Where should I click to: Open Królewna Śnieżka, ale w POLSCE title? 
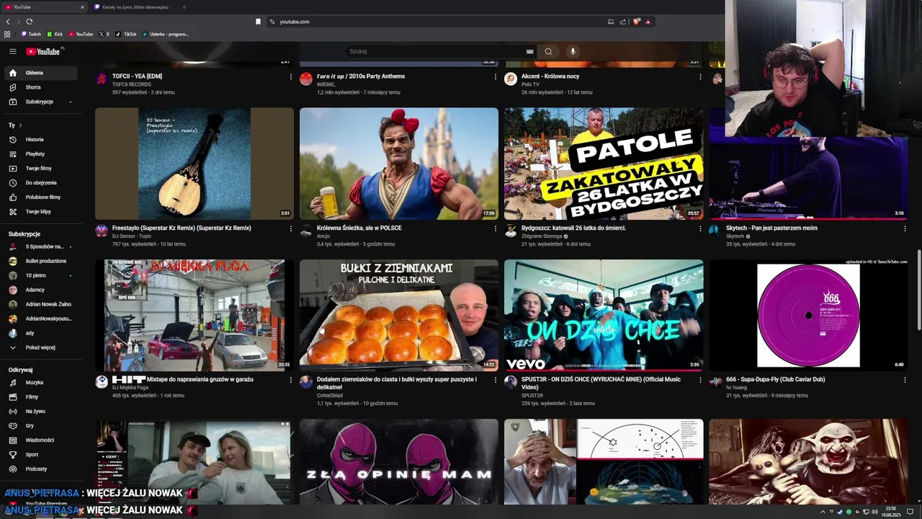click(359, 228)
